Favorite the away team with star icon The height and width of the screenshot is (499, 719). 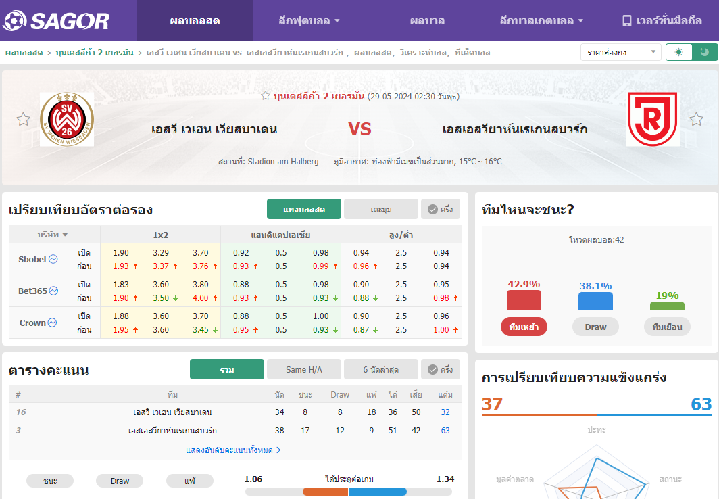click(x=696, y=119)
